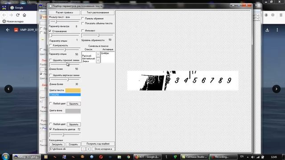Viewport: 285px width, 160px height.
Task: Download the viewed image
Action: pos(267,30)
